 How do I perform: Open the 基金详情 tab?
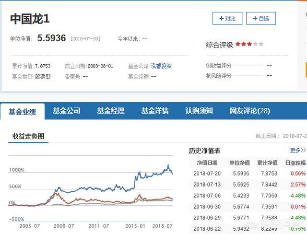[155, 111]
